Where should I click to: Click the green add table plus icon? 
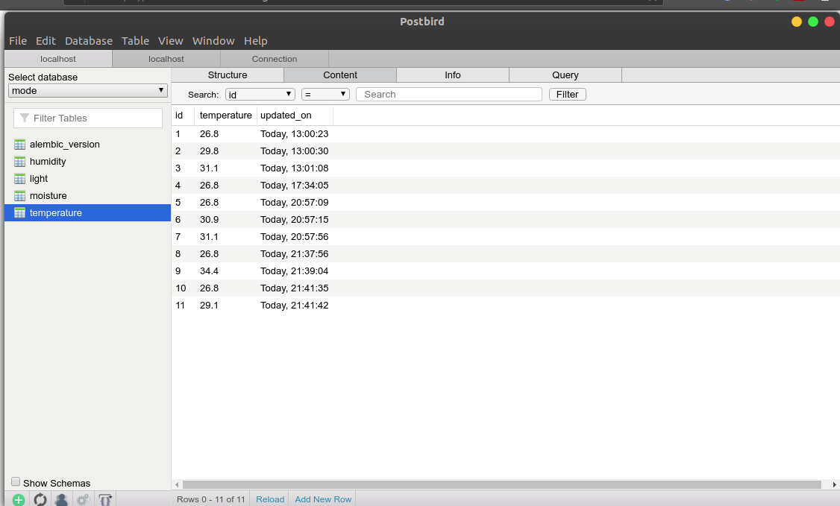tap(19, 500)
